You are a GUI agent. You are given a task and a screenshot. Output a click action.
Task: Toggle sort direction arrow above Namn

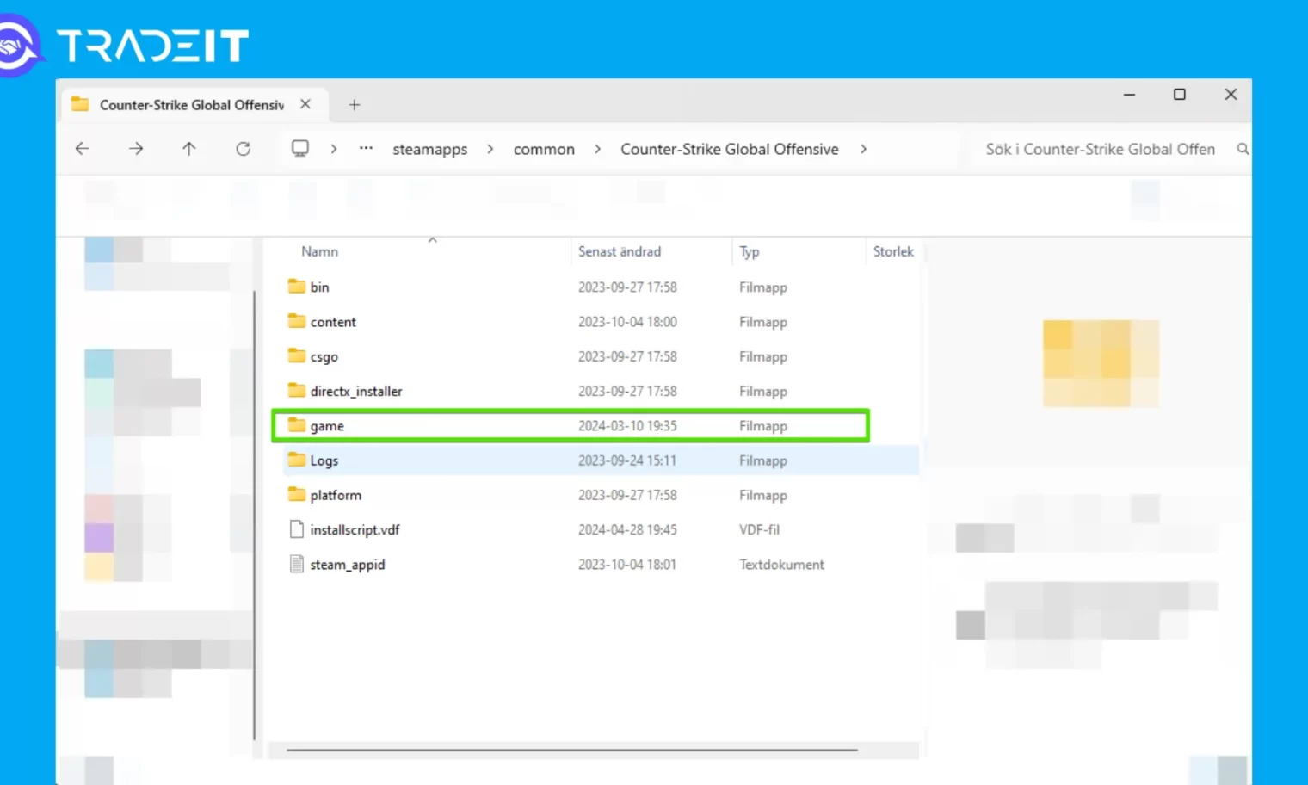click(x=433, y=239)
